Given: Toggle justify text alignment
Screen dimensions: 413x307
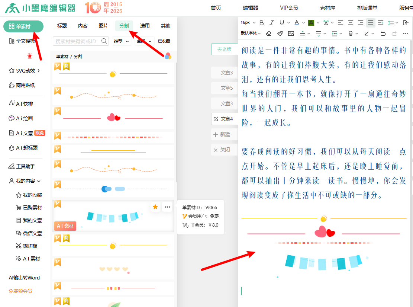Looking at the screenshot, I should 371,23.
